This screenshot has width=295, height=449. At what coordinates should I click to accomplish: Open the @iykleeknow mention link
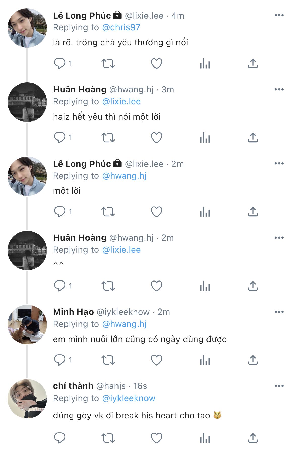pyautogui.click(x=129, y=398)
